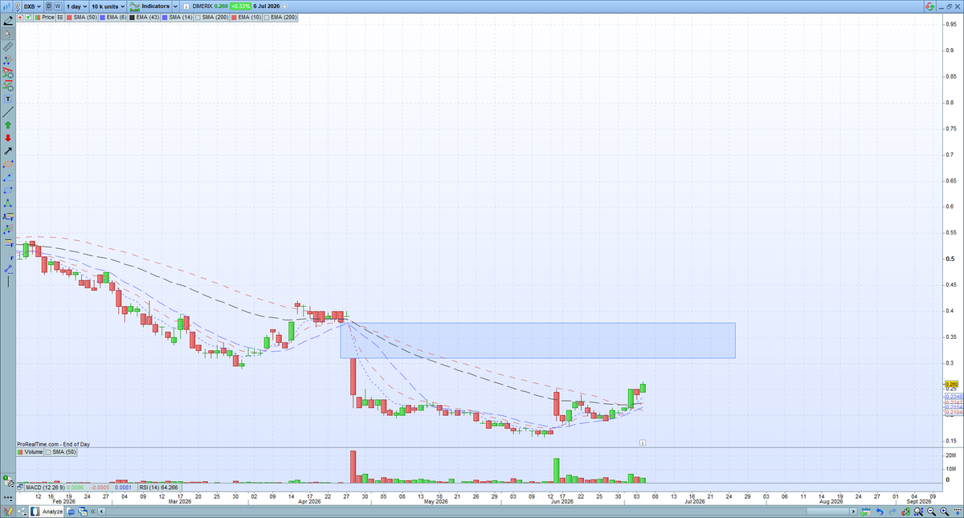The width and height of the screenshot is (964, 518).
Task: Expand the arrow next to Indicators
Action: (175, 6)
